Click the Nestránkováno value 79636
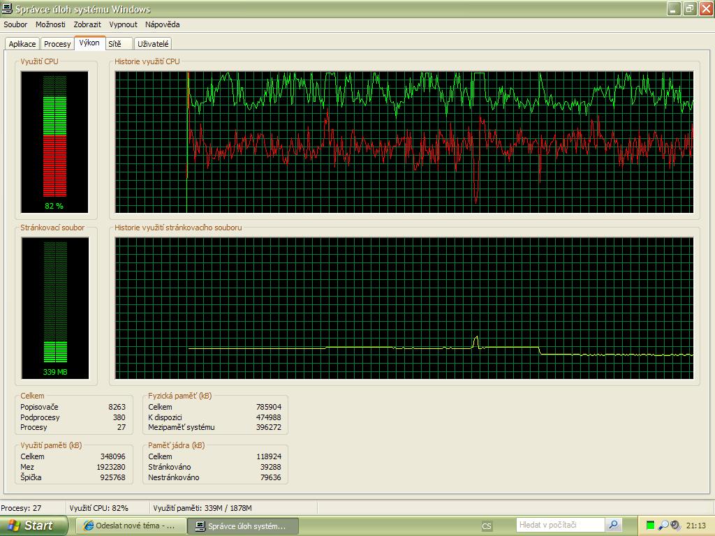715x536 pixels. (x=271, y=477)
